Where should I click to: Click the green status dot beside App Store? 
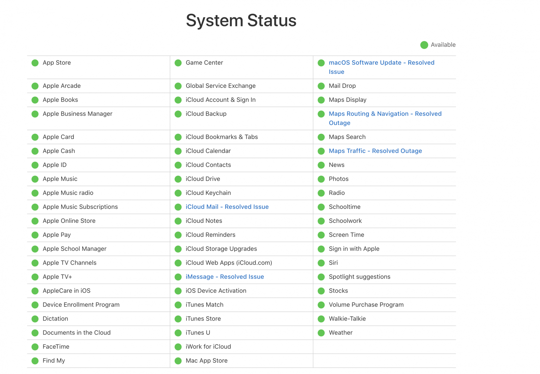click(x=35, y=63)
